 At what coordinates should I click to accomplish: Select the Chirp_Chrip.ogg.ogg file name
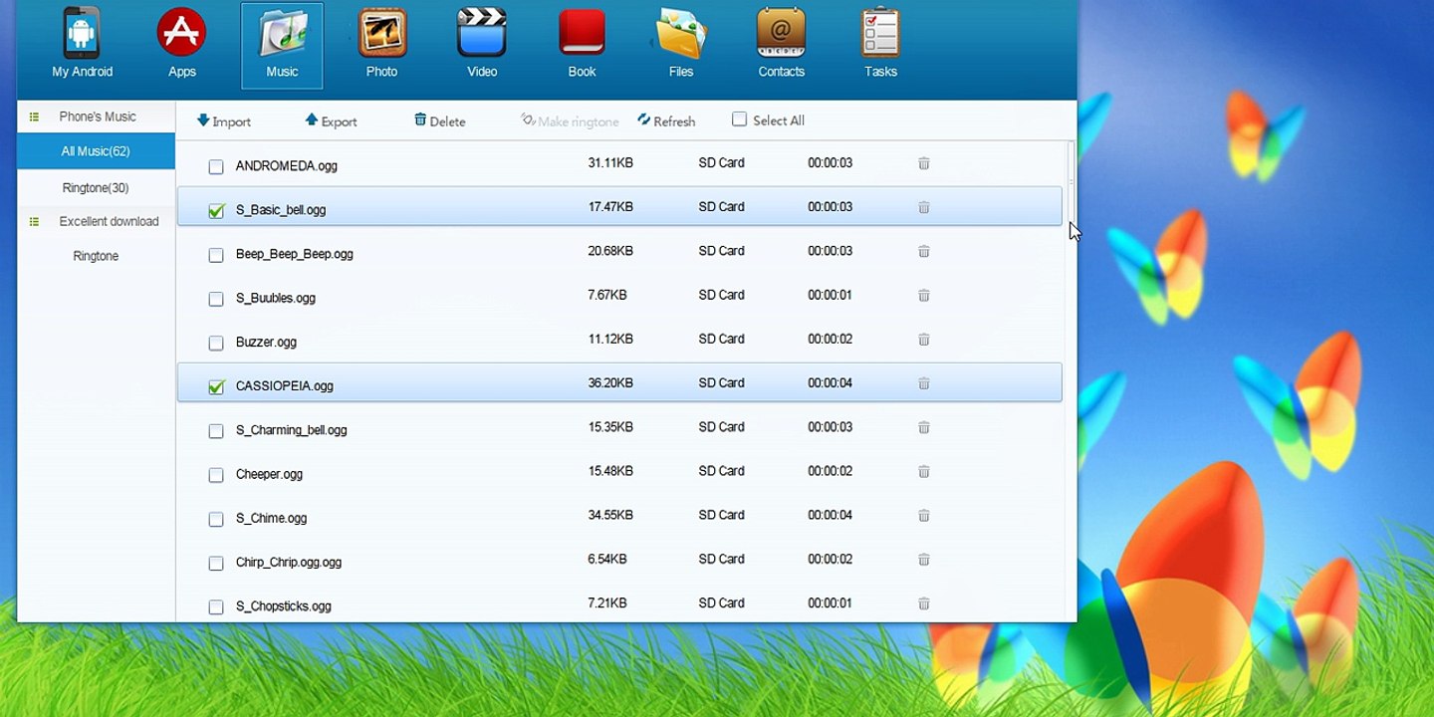coord(288,562)
